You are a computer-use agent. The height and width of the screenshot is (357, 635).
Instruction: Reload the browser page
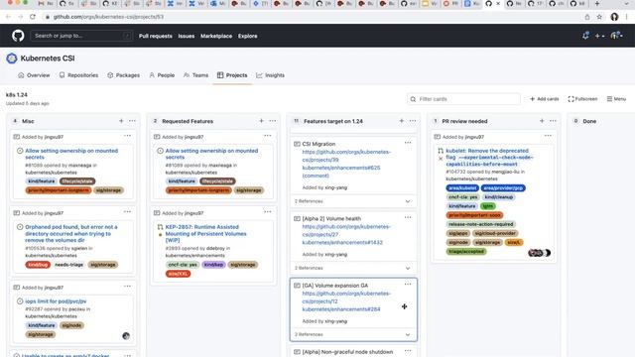33,17
